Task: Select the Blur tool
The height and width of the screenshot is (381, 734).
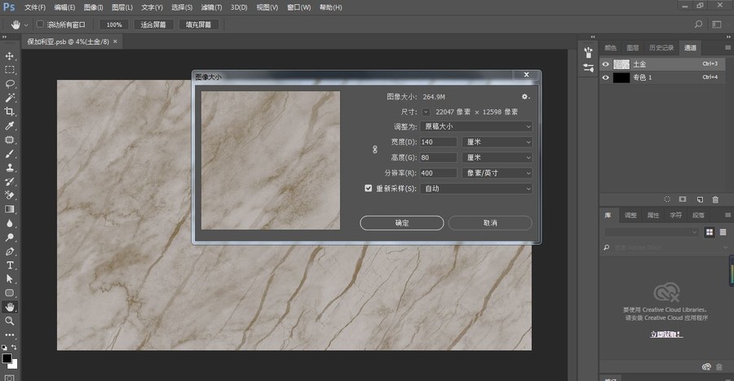Action: [x=9, y=223]
